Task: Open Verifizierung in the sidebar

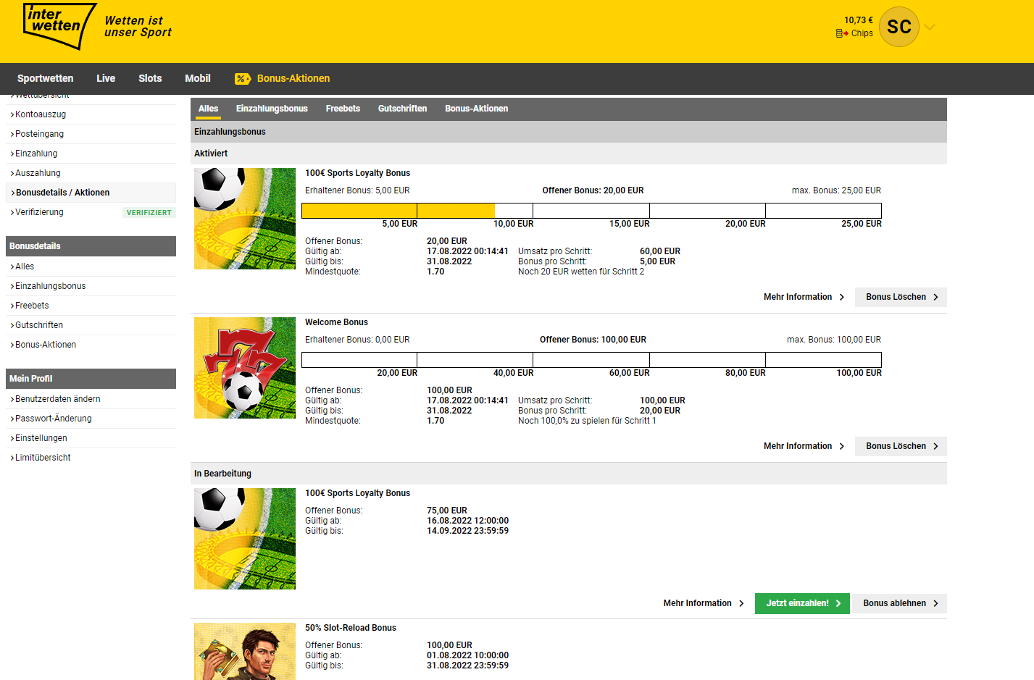Action: 40,212
